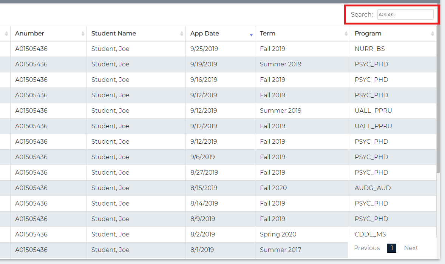Sort by Anumber column sort icon
Screen dimensions: 445x264
(x=83, y=34)
